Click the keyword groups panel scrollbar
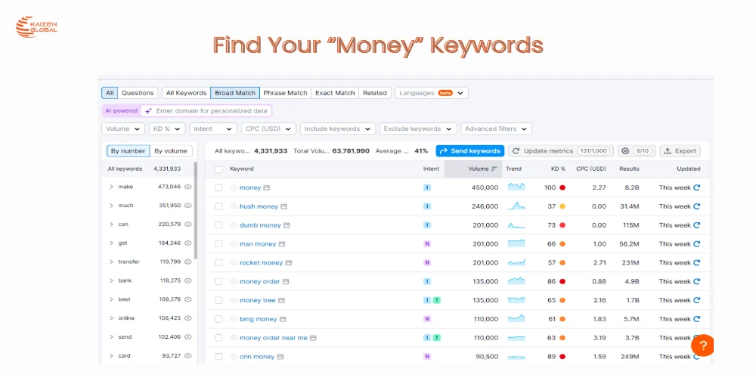Viewport: 756px width, 378px height. coord(195,211)
